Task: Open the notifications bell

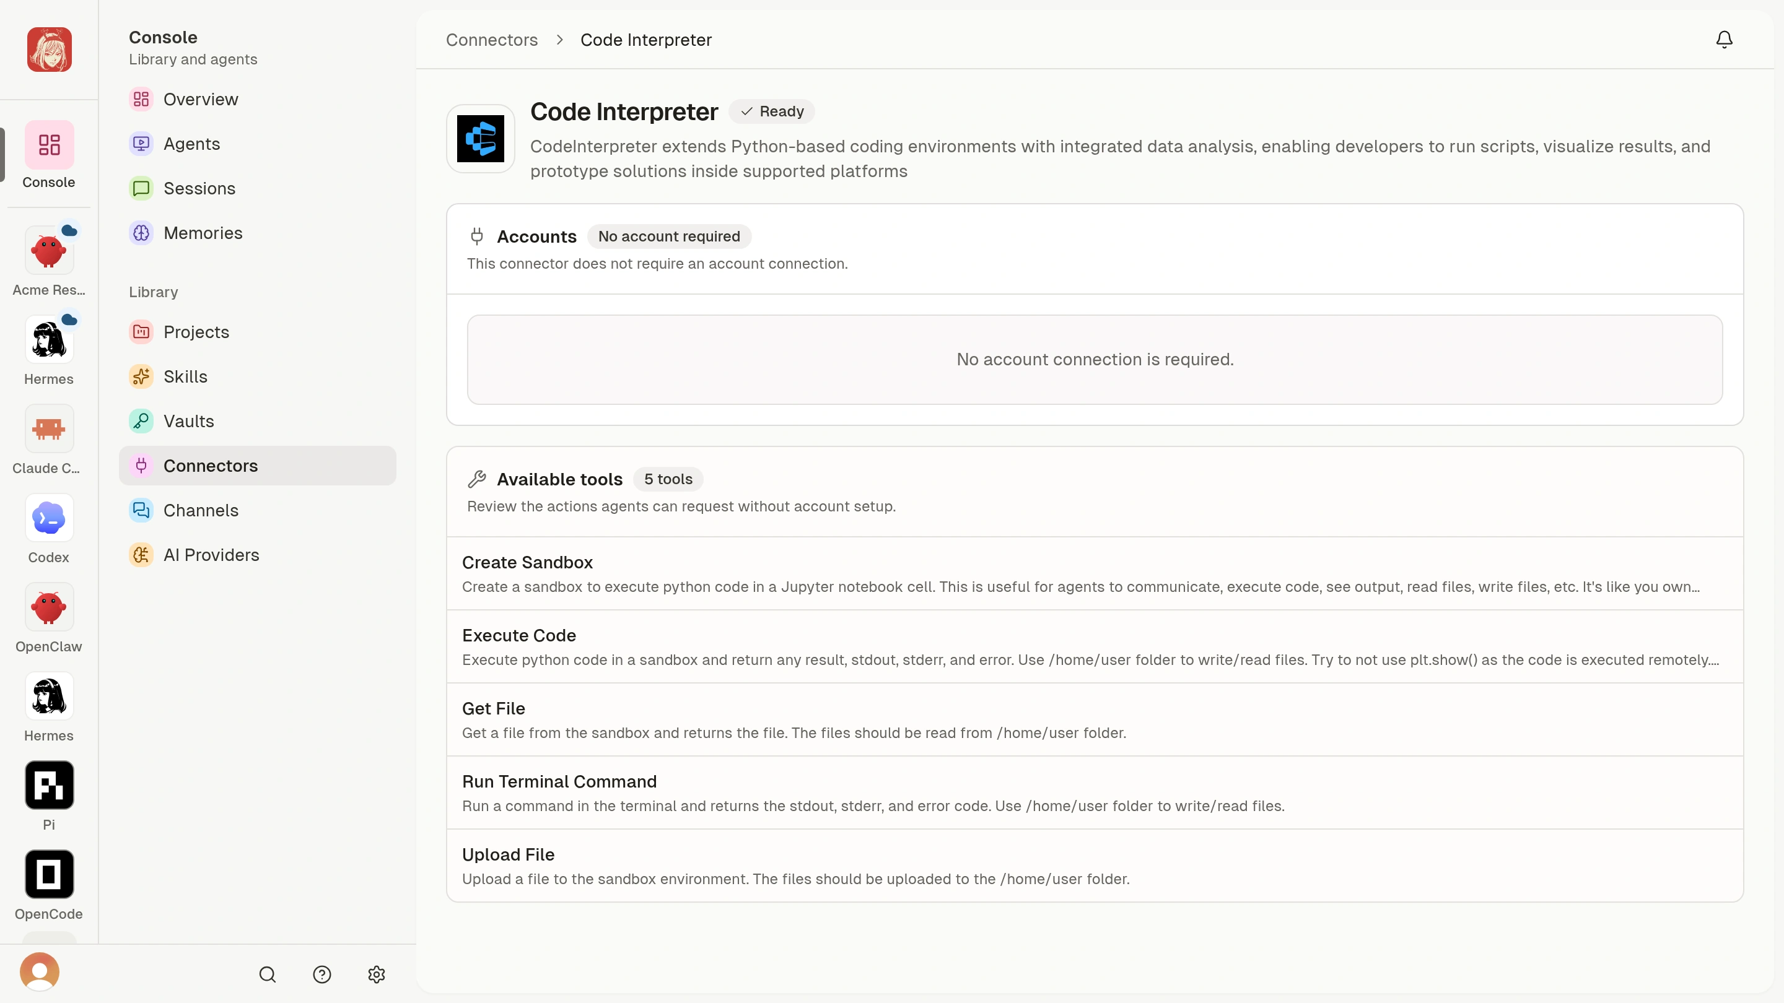Action: click(1724, 40)
